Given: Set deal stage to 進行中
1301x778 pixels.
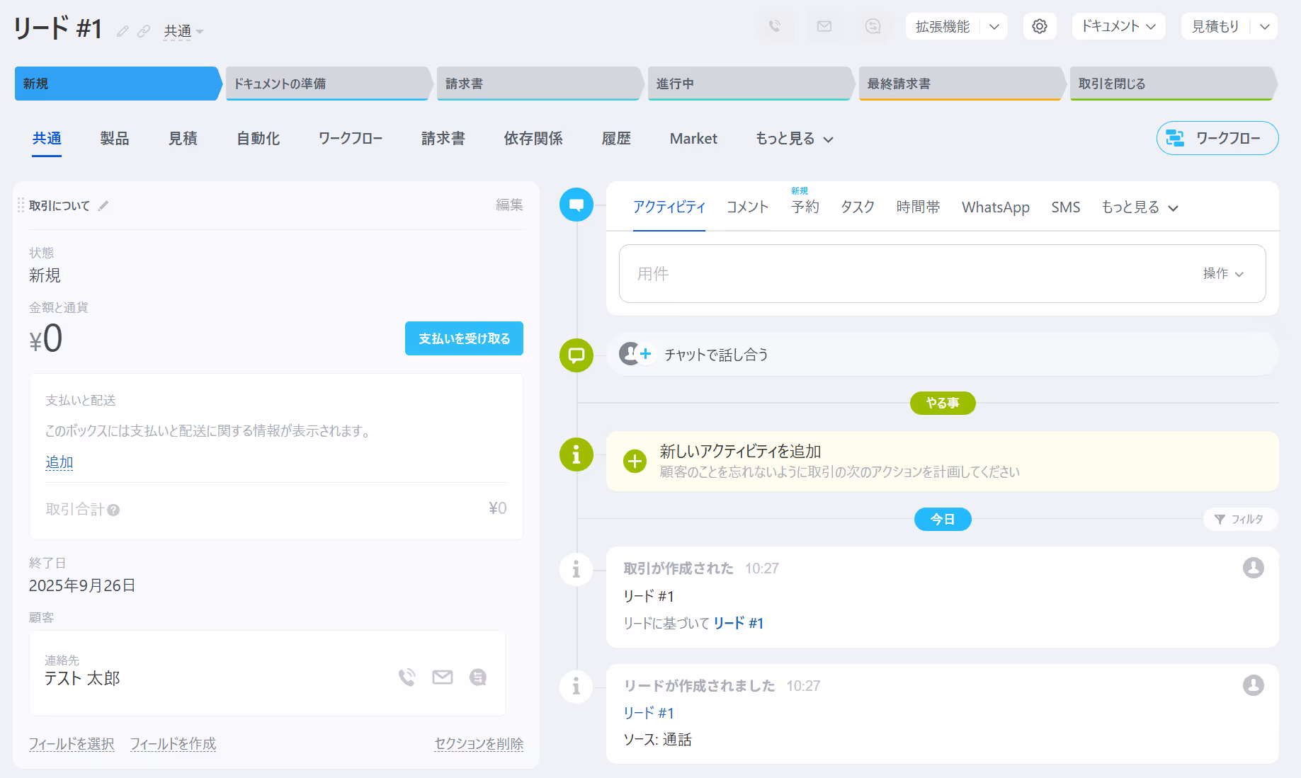Looking at the screenshot, I should click(751, 84).
